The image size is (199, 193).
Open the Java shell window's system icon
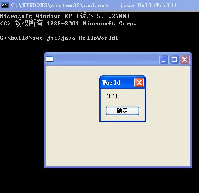click(x=50, y=59)
